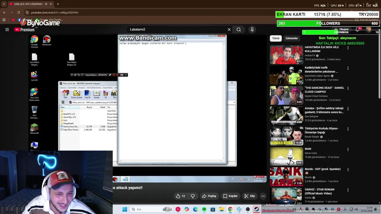Switch to Chrome in the taskbar
This screenshot has width=381, height=214.
point(230,209)
